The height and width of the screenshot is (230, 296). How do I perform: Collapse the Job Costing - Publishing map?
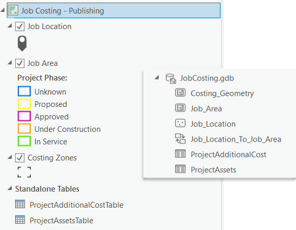point(3,10)
